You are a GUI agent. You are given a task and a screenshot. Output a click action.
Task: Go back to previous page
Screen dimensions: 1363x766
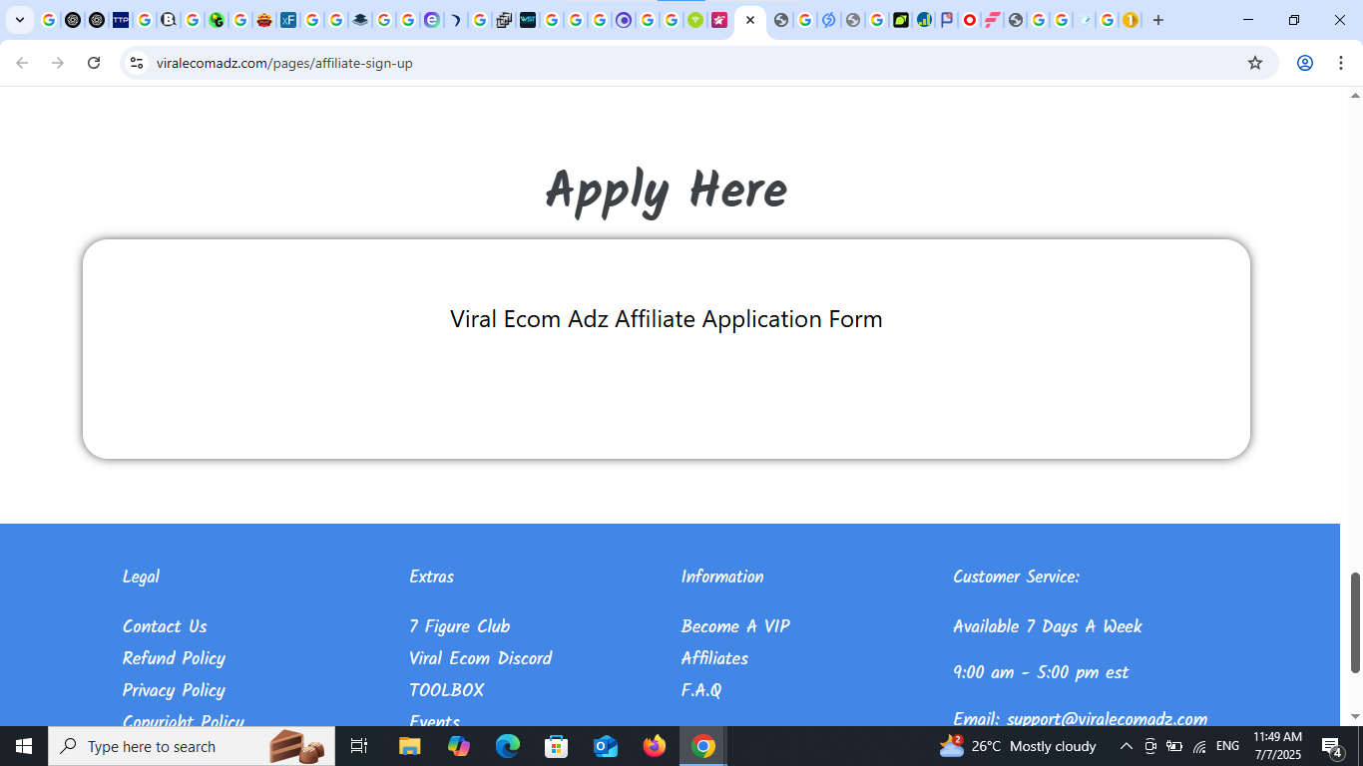[22, 63]
